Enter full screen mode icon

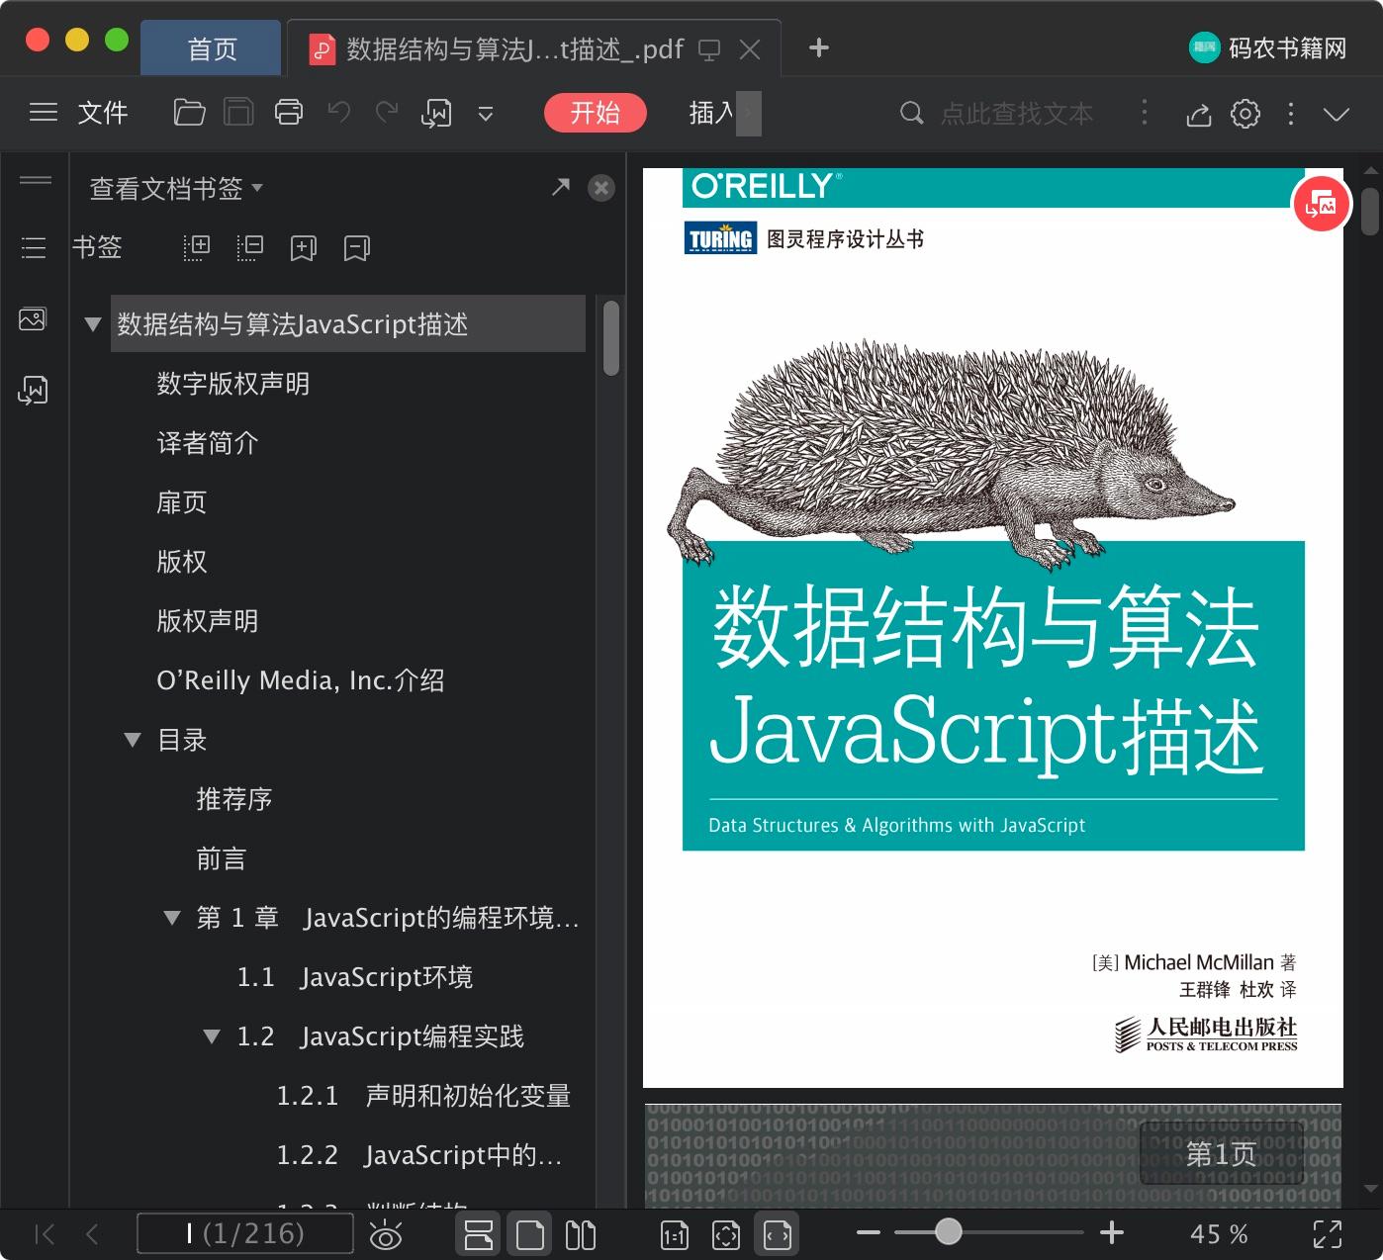1328,1233
